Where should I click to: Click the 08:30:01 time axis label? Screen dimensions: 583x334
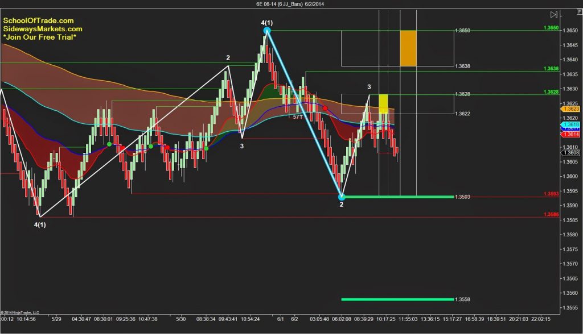(104, 319)
